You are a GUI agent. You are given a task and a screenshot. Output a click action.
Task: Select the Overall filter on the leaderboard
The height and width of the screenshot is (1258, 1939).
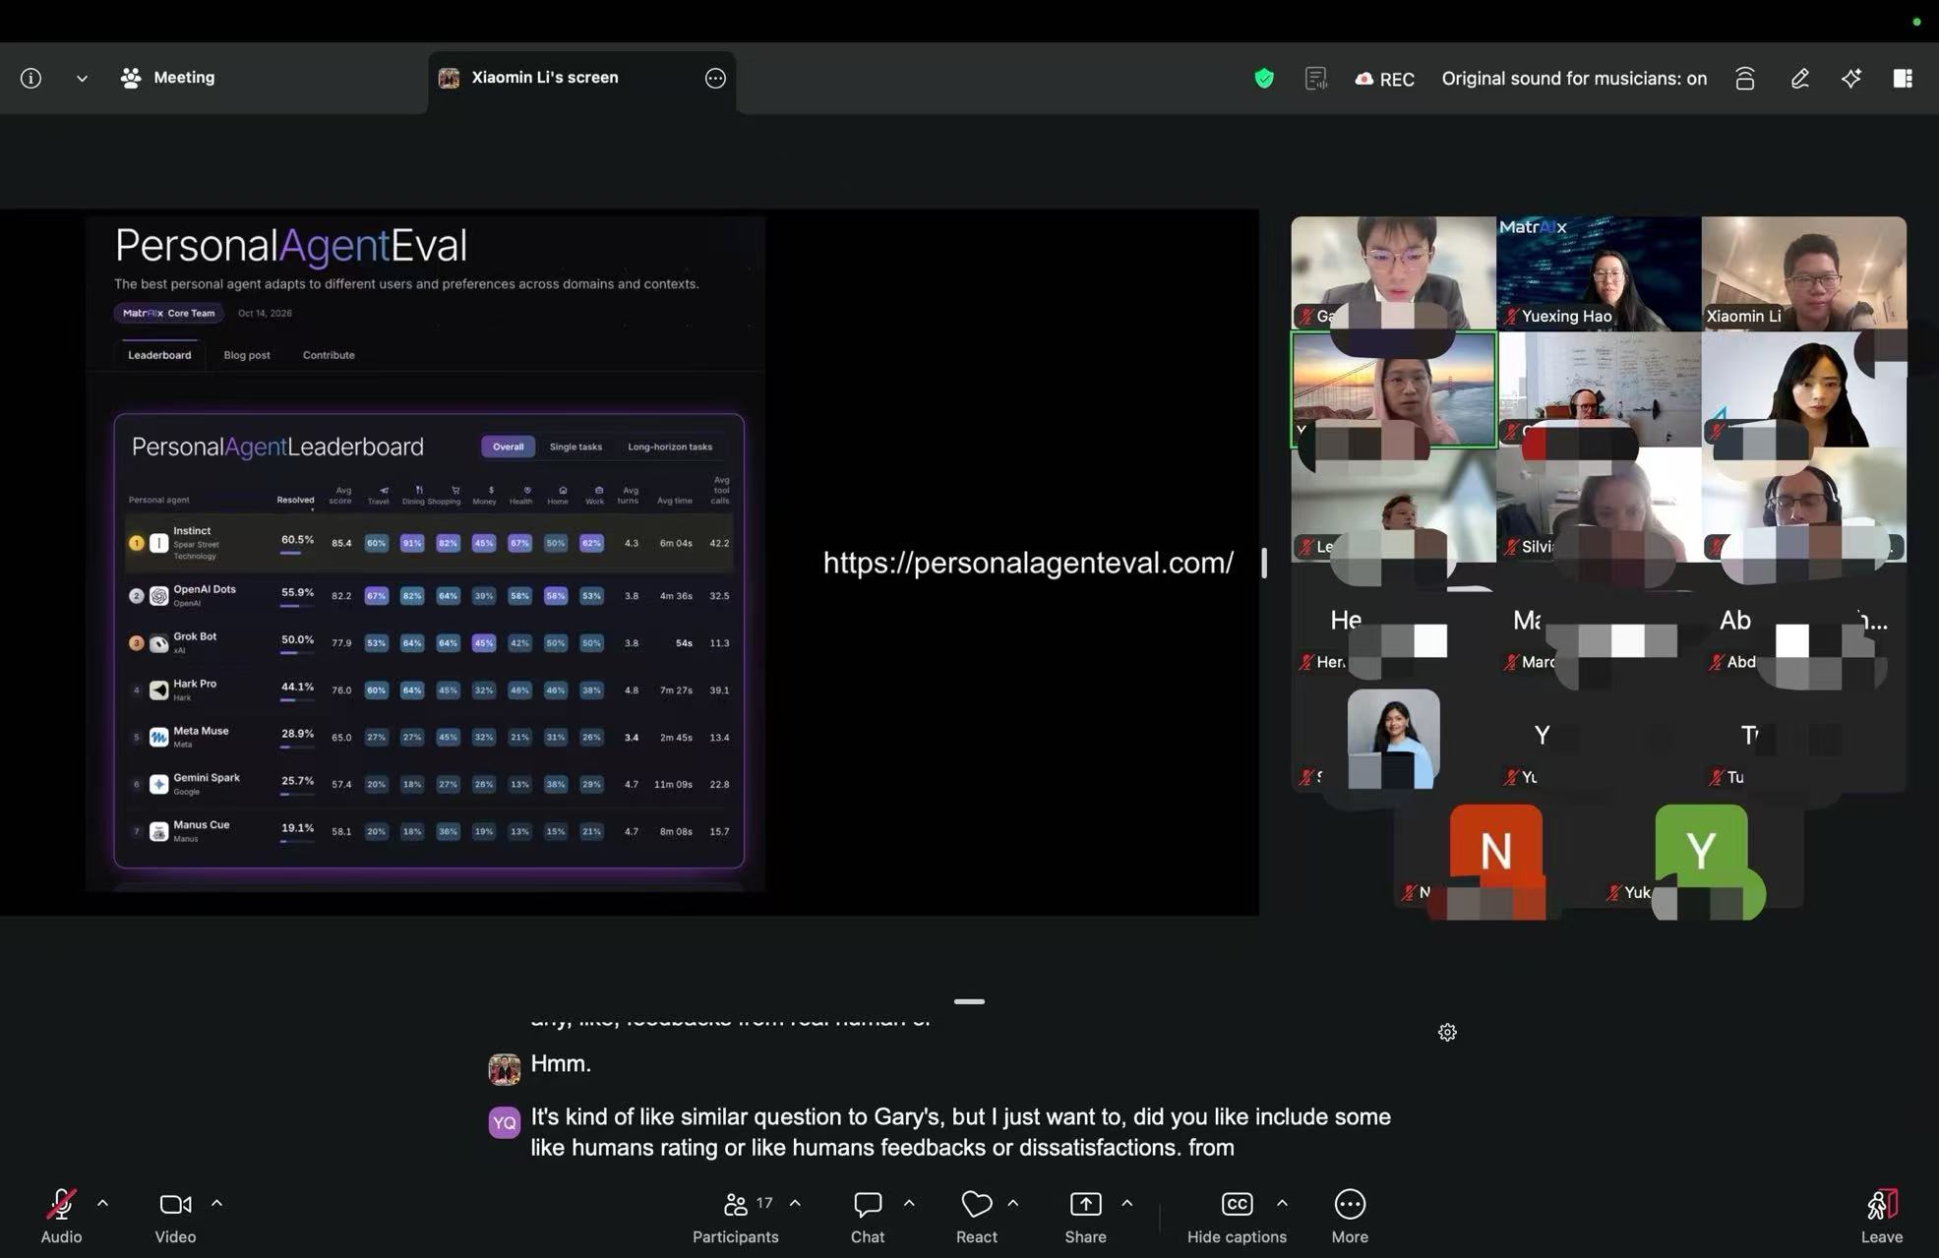[508, 447]
